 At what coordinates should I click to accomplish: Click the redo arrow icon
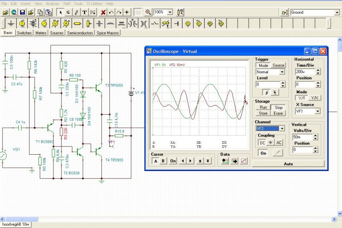119,12
